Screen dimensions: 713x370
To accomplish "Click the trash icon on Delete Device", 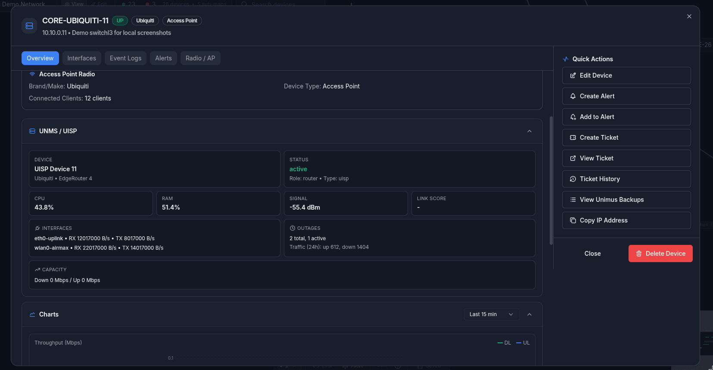I will [639, 254].
